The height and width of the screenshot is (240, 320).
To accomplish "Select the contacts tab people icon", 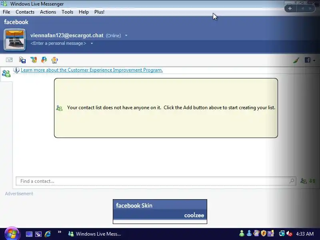I will 6,74.
